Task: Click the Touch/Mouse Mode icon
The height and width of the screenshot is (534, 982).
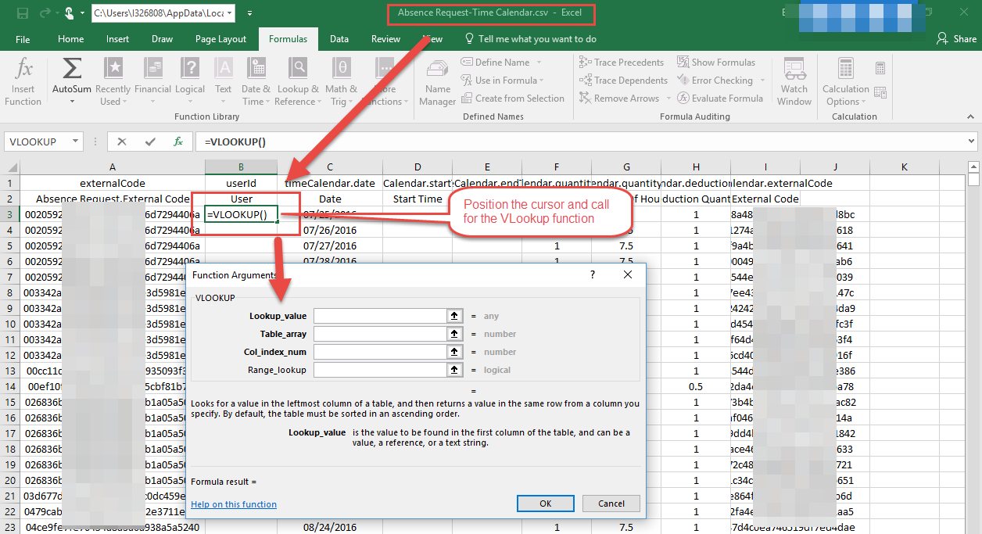Action: [x=71, y=13]
